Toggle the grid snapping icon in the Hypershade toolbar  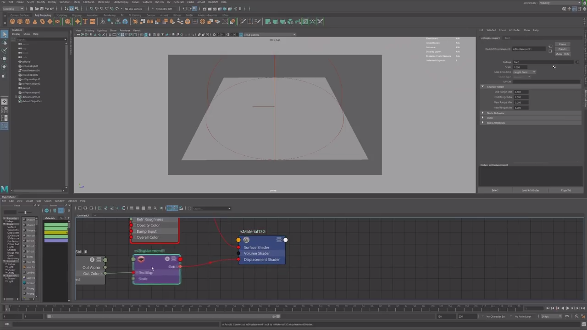pos(169,208)
